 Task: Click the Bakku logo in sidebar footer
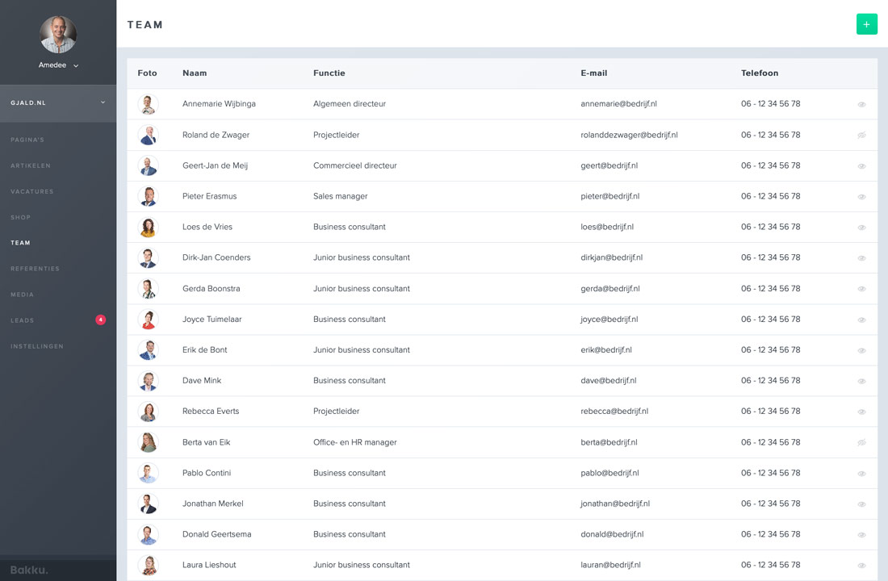(29, 570)
